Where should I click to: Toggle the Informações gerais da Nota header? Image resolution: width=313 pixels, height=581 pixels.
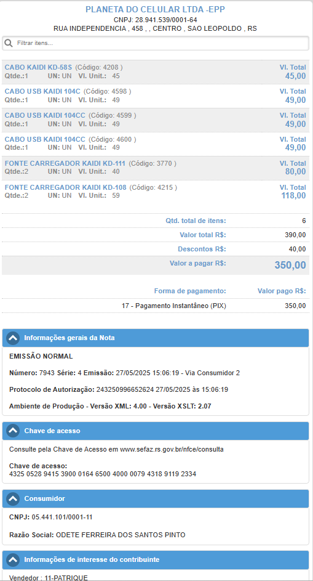pyautogui.click(x=156, y=338)
